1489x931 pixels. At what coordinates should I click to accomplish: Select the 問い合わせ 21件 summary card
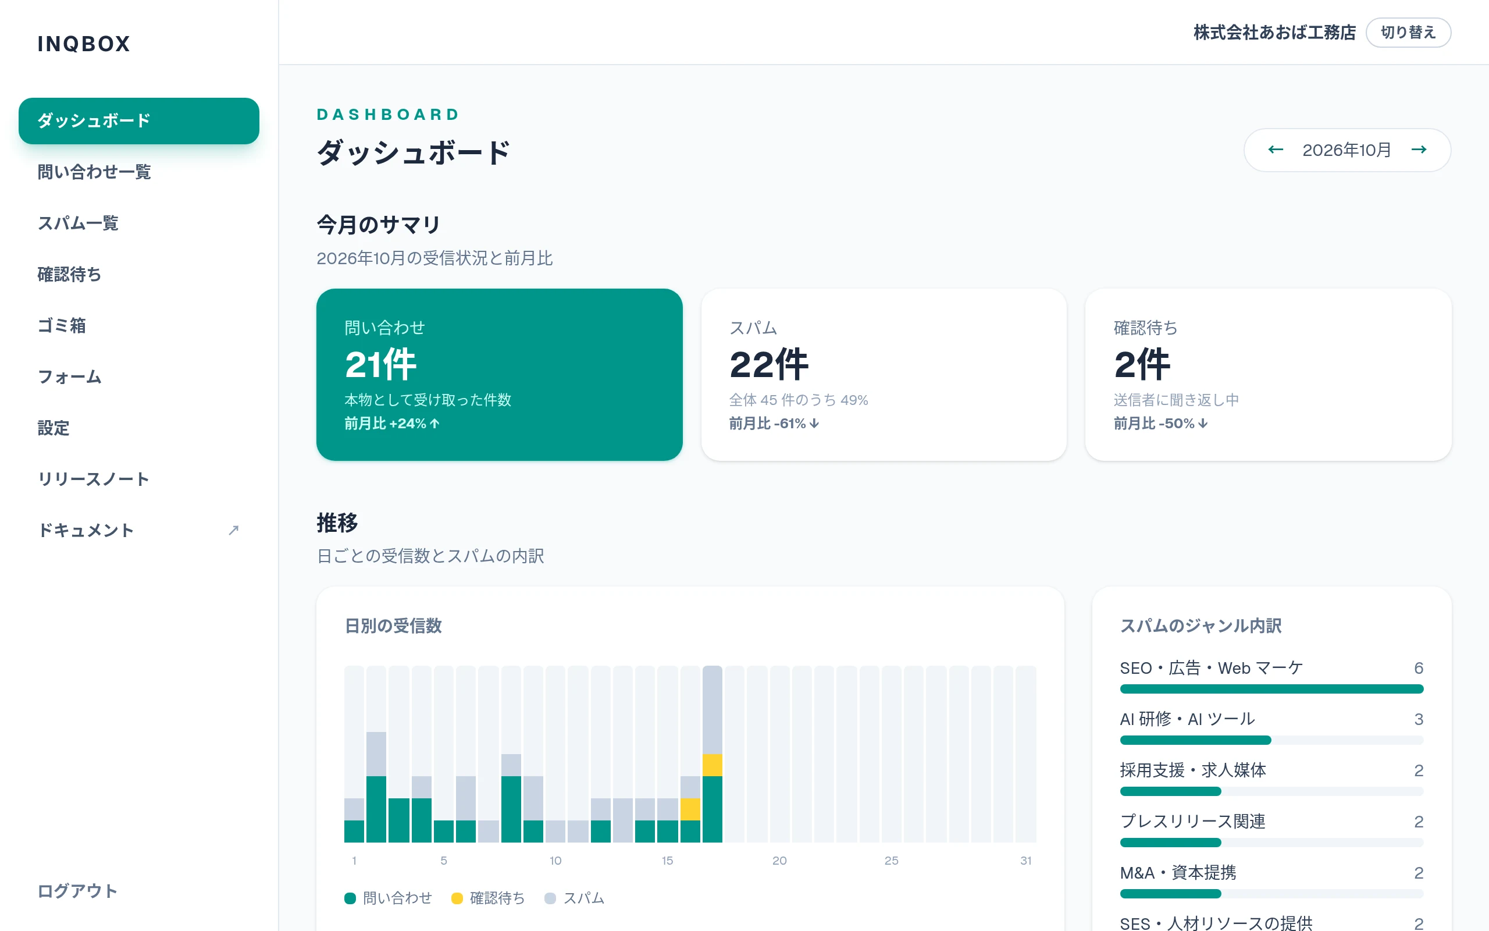click(500, 374)
